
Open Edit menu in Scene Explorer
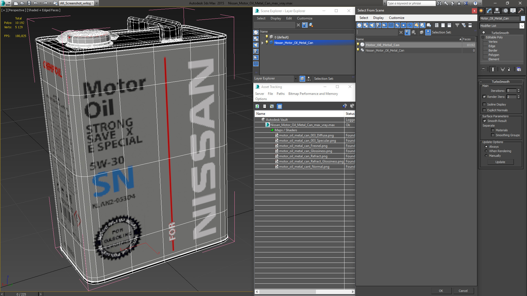(x=289, y=18)
